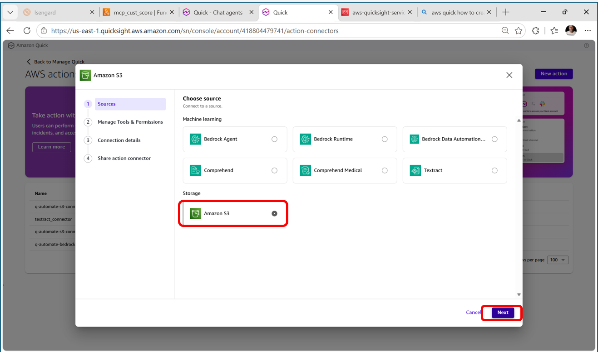Open the browser profile avatar
The width and height of the screenshot is (598, 352).
(571, 31)
